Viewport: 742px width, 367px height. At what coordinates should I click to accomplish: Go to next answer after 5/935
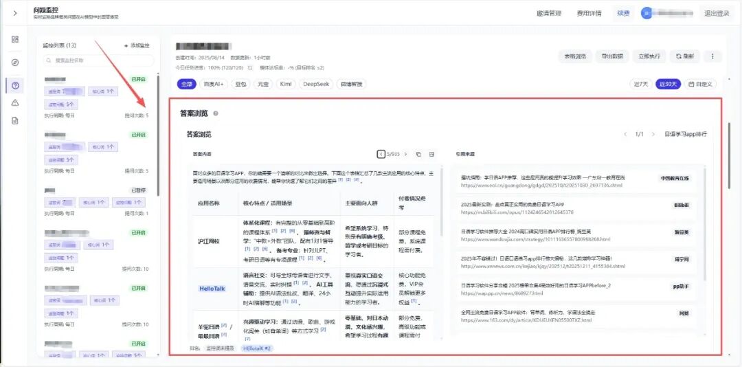(x=405, y=154)
